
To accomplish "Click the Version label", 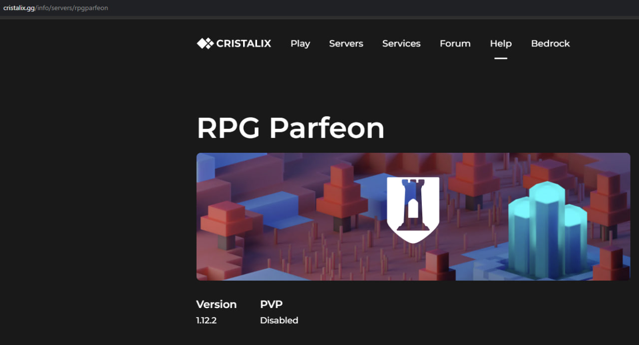I will tap(216, 304).
